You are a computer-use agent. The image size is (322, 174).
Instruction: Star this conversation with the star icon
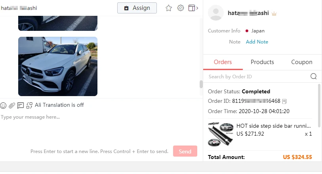click(169, 8)
